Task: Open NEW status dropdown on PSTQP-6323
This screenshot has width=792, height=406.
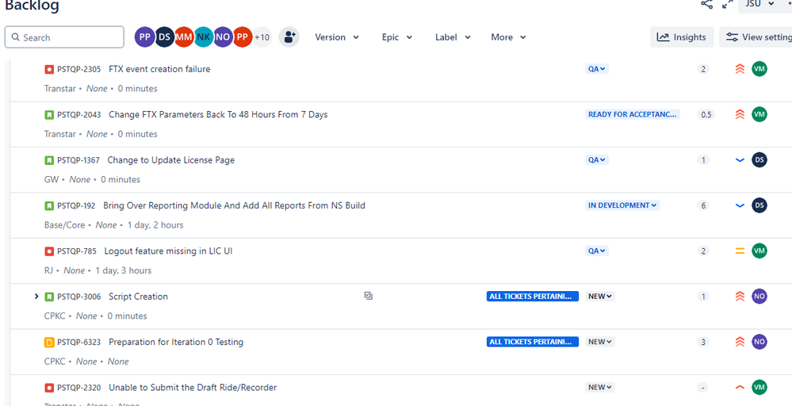Action: point(601,342)
